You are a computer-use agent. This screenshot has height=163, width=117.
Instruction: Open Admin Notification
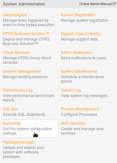[x=76, y=53]
